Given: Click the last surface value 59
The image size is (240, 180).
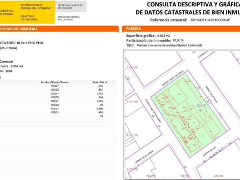Looking at the screenshot, I should [101, 116].
